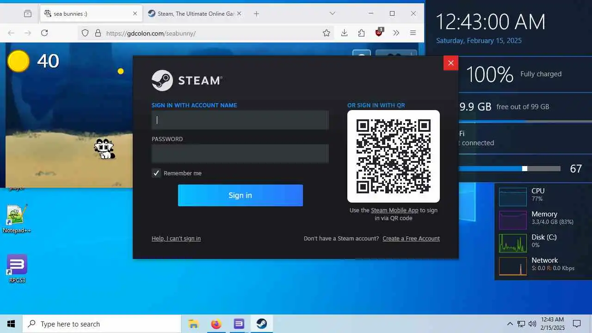Click the 12:43:00 AM clock widget
Viewport: 592px width, 333px height.
[x=491, y=22]
